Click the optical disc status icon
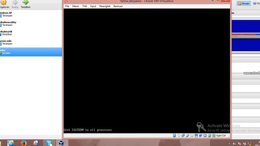260x146 pixels. pos(179,135)
